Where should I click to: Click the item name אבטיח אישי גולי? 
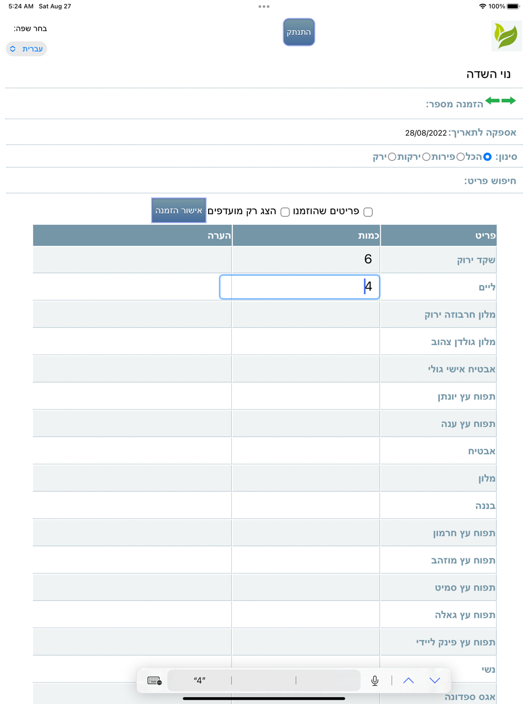tap(461, 369)
